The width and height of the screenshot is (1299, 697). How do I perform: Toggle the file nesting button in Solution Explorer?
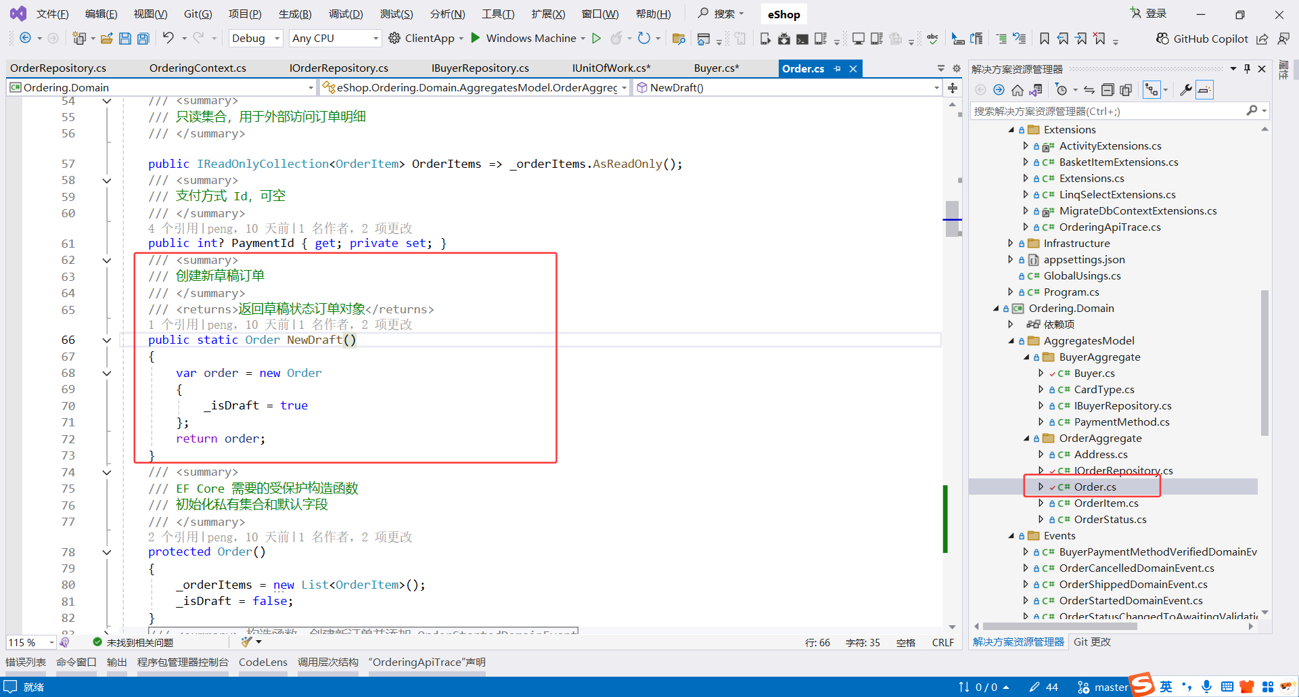coord(1152,90)
